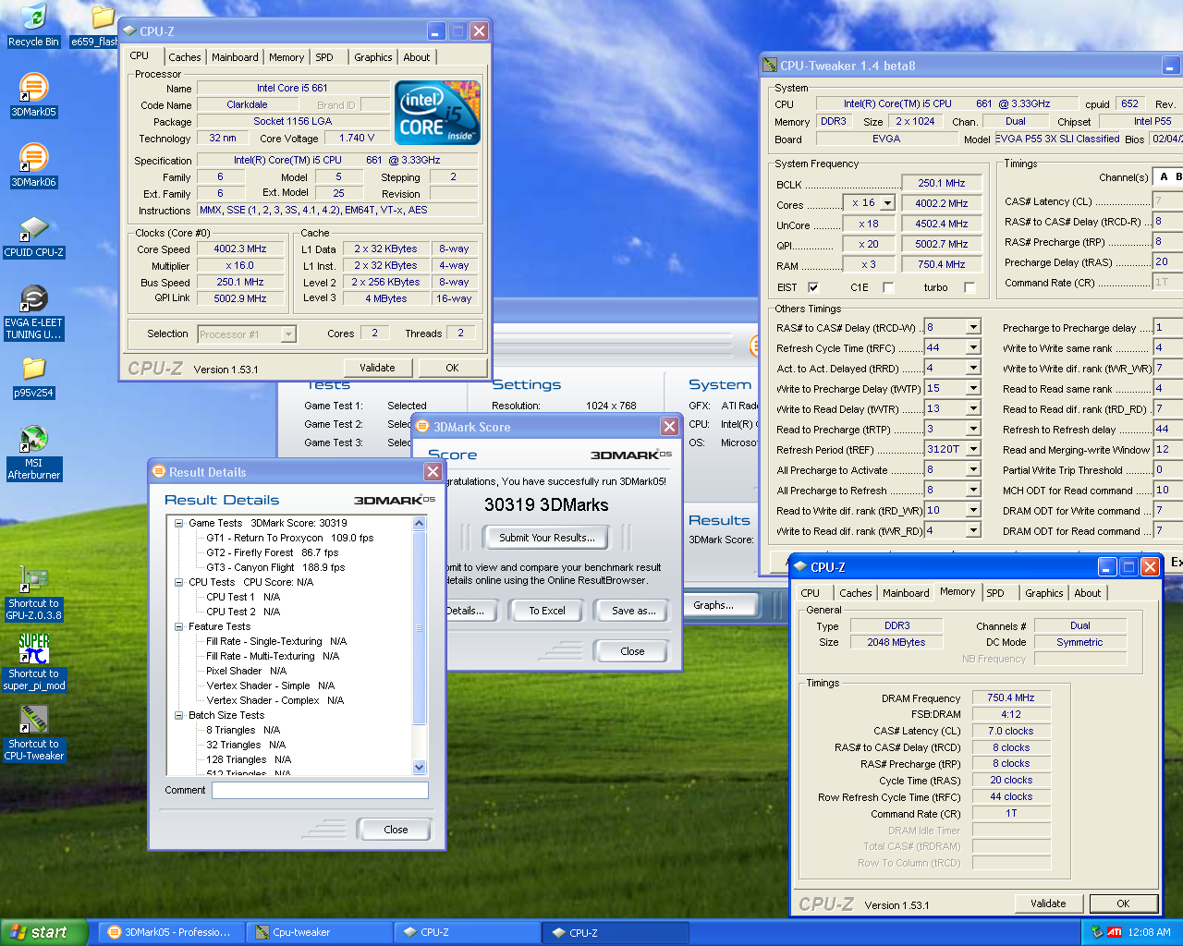The width and height of the screenshot is (1183, 946).
Task: Open the RAS# to CAS# Delay (tRCD-W) dropdown
Action: tap(973, 327)
